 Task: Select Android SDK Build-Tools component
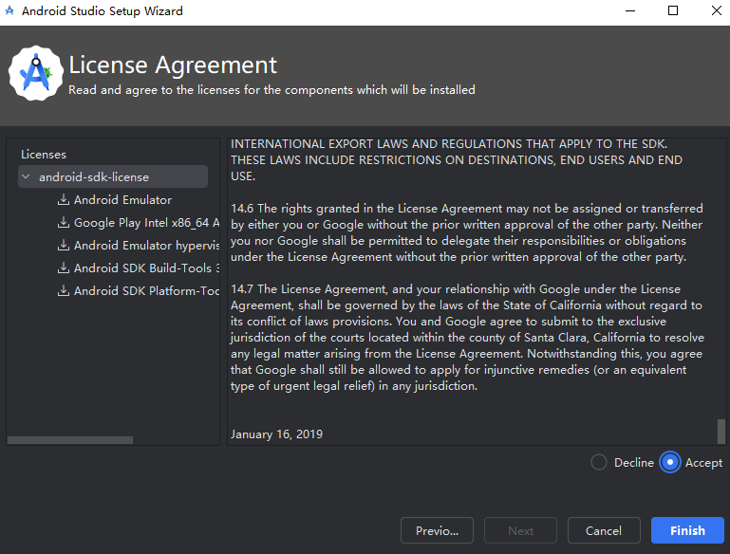146,268
